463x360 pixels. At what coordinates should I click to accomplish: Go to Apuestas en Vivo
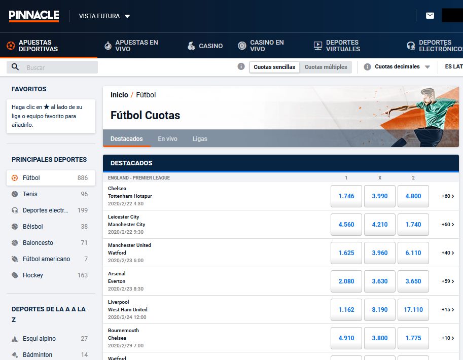pyautogui.click(x=136, y=46)
